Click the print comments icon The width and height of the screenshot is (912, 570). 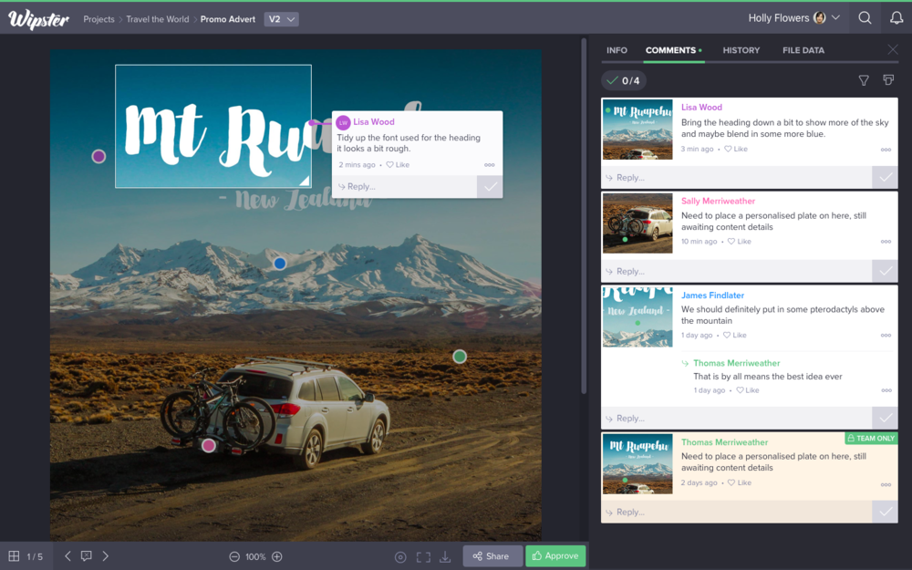click(x=888, y=79)
